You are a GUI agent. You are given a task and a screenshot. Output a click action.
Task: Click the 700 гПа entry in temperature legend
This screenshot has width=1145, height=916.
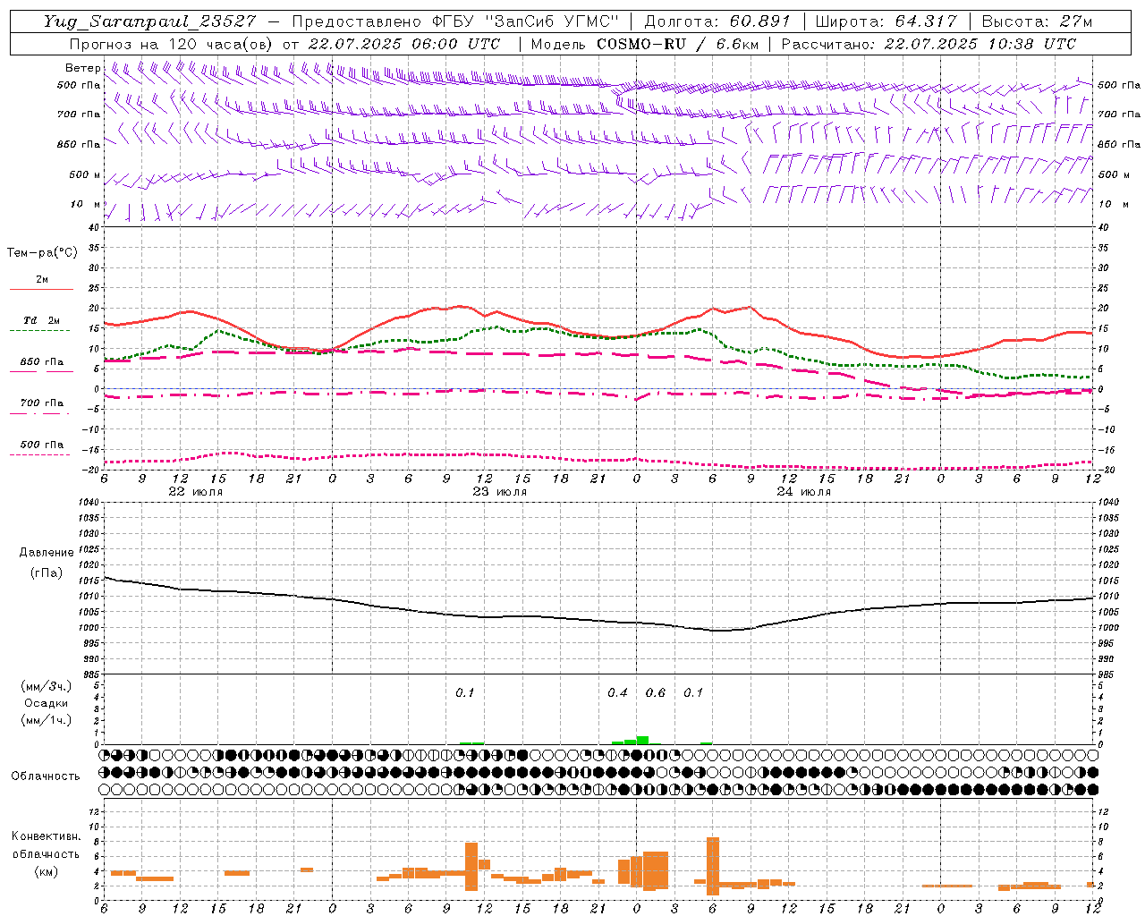(42, 403)
